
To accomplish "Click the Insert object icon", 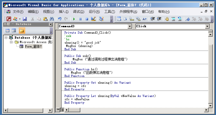I will point(15,19).
